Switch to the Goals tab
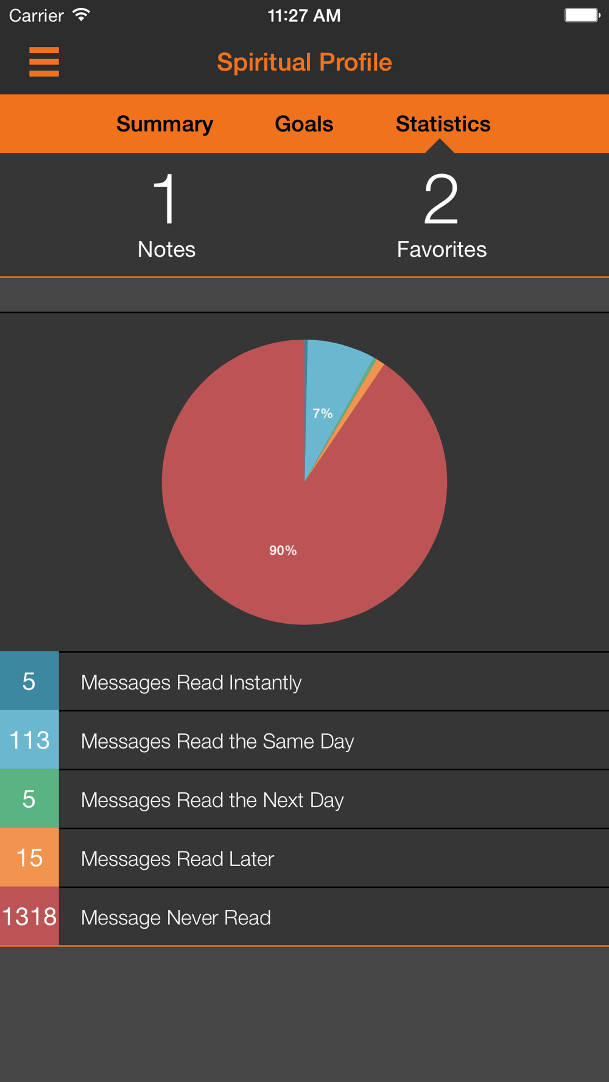 point(304,124)
